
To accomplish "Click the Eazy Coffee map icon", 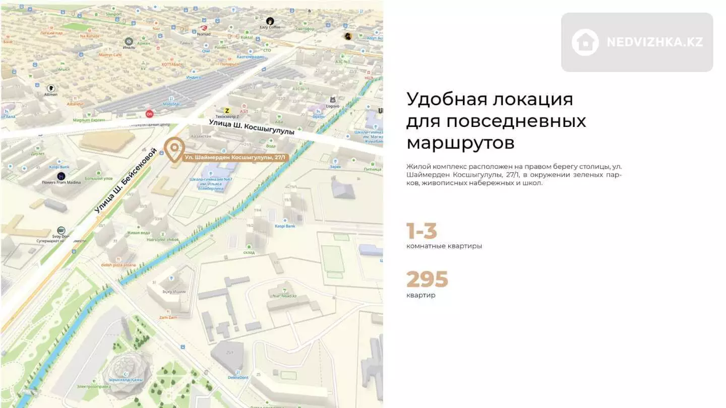I will (x=270, y=21).
